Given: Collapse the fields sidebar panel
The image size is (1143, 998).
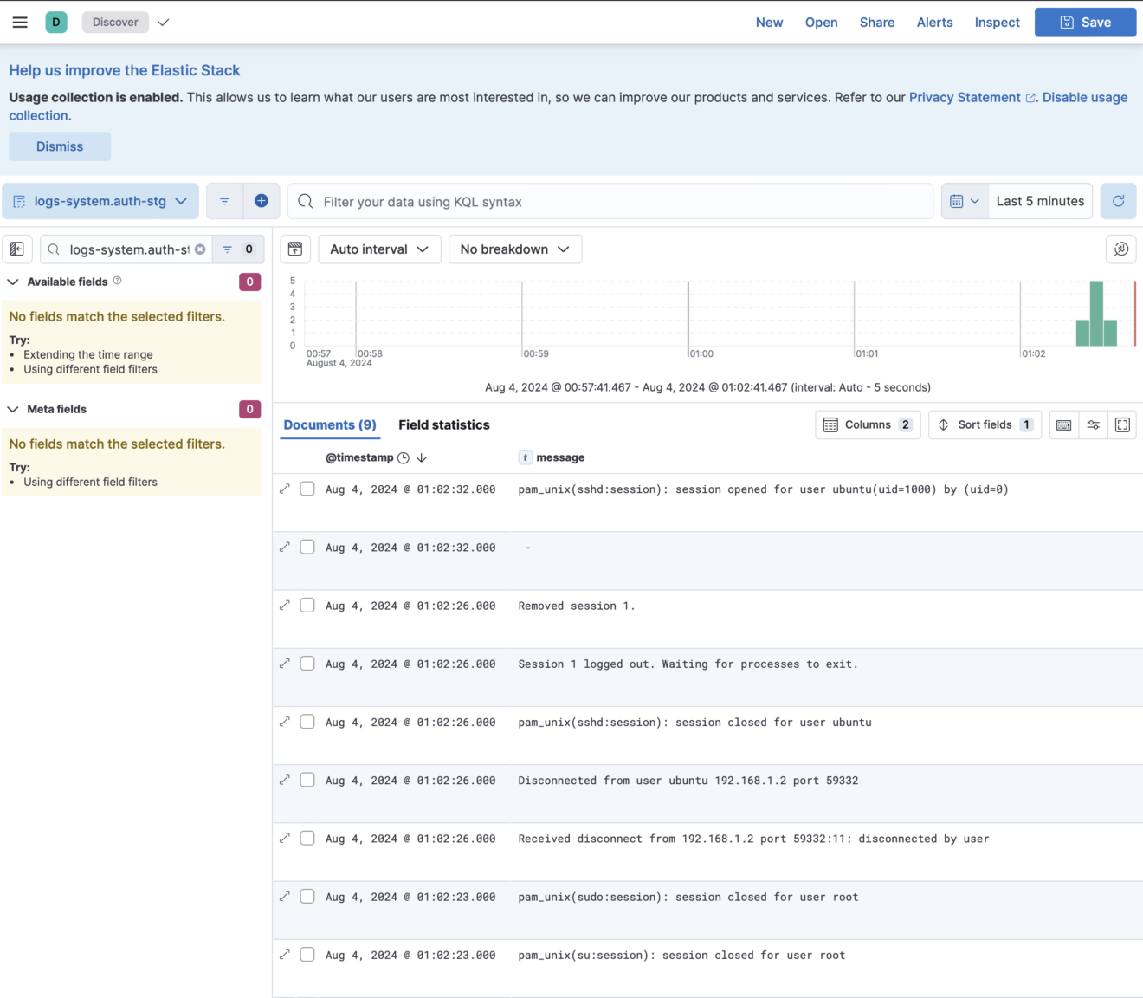Looking at the screenshot, I should tap(16, 249).
